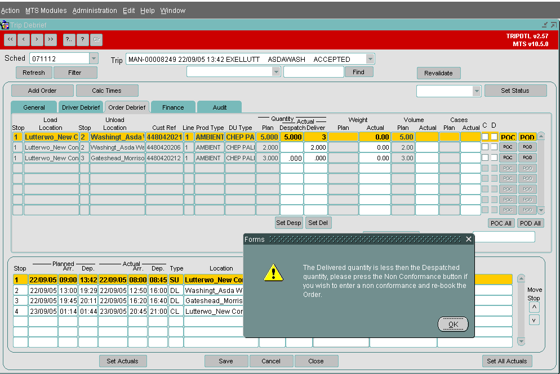Click the Sched field showing 071112

pos(59,58)
